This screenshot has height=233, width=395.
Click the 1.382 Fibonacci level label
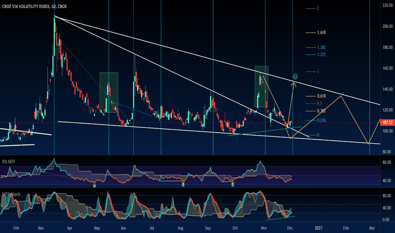(321, 47)
